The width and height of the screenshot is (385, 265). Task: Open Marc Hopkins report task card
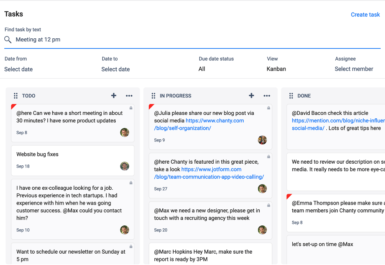click(211, 254)
